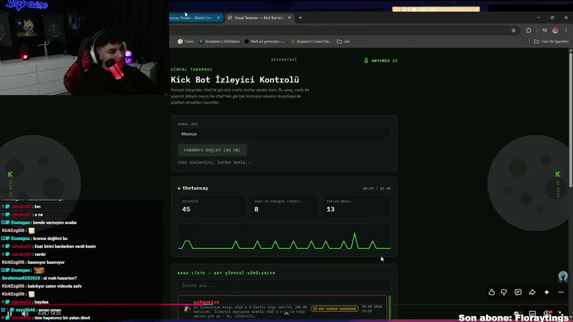Share the video via arrow icon
The width and height of the screenshot is (573, 322).
tap(532, 292)
